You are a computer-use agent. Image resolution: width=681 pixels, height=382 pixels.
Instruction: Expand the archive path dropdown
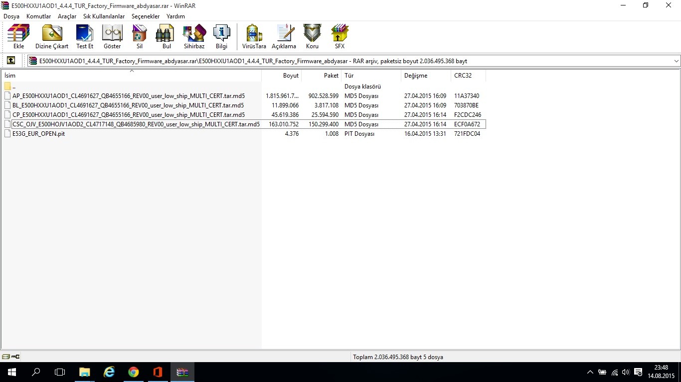pos(676,61)
